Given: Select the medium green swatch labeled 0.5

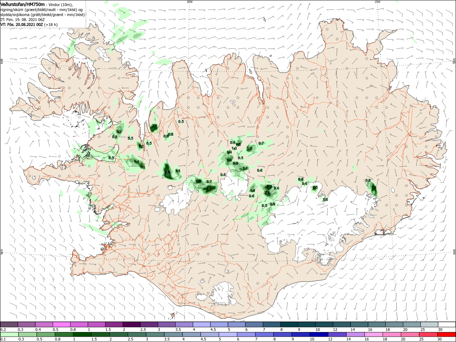Looking at the screenshot, I should pyautogui.click(x=46, y=335).
